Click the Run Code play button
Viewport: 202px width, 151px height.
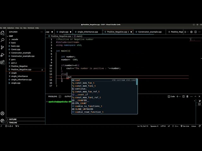185,32
